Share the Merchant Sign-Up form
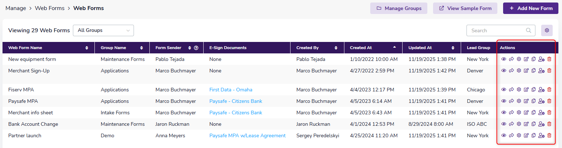The height and width of the screenshot is (148, 562). 511,71
